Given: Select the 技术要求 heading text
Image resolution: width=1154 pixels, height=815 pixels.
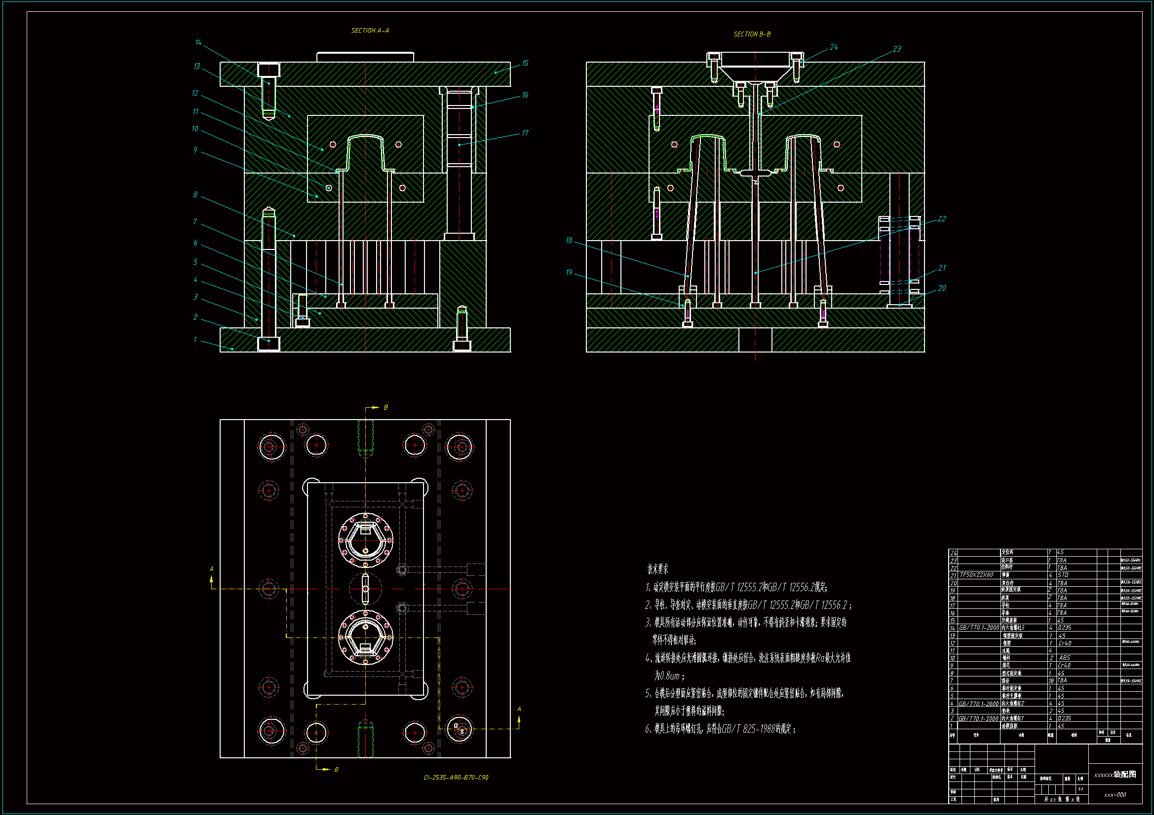Looking at the screenshot, I should click(x=657, y=569).
